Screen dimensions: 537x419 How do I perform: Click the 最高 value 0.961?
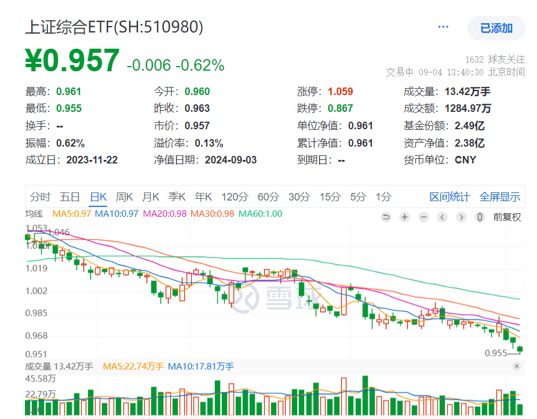tap(68, 92)
